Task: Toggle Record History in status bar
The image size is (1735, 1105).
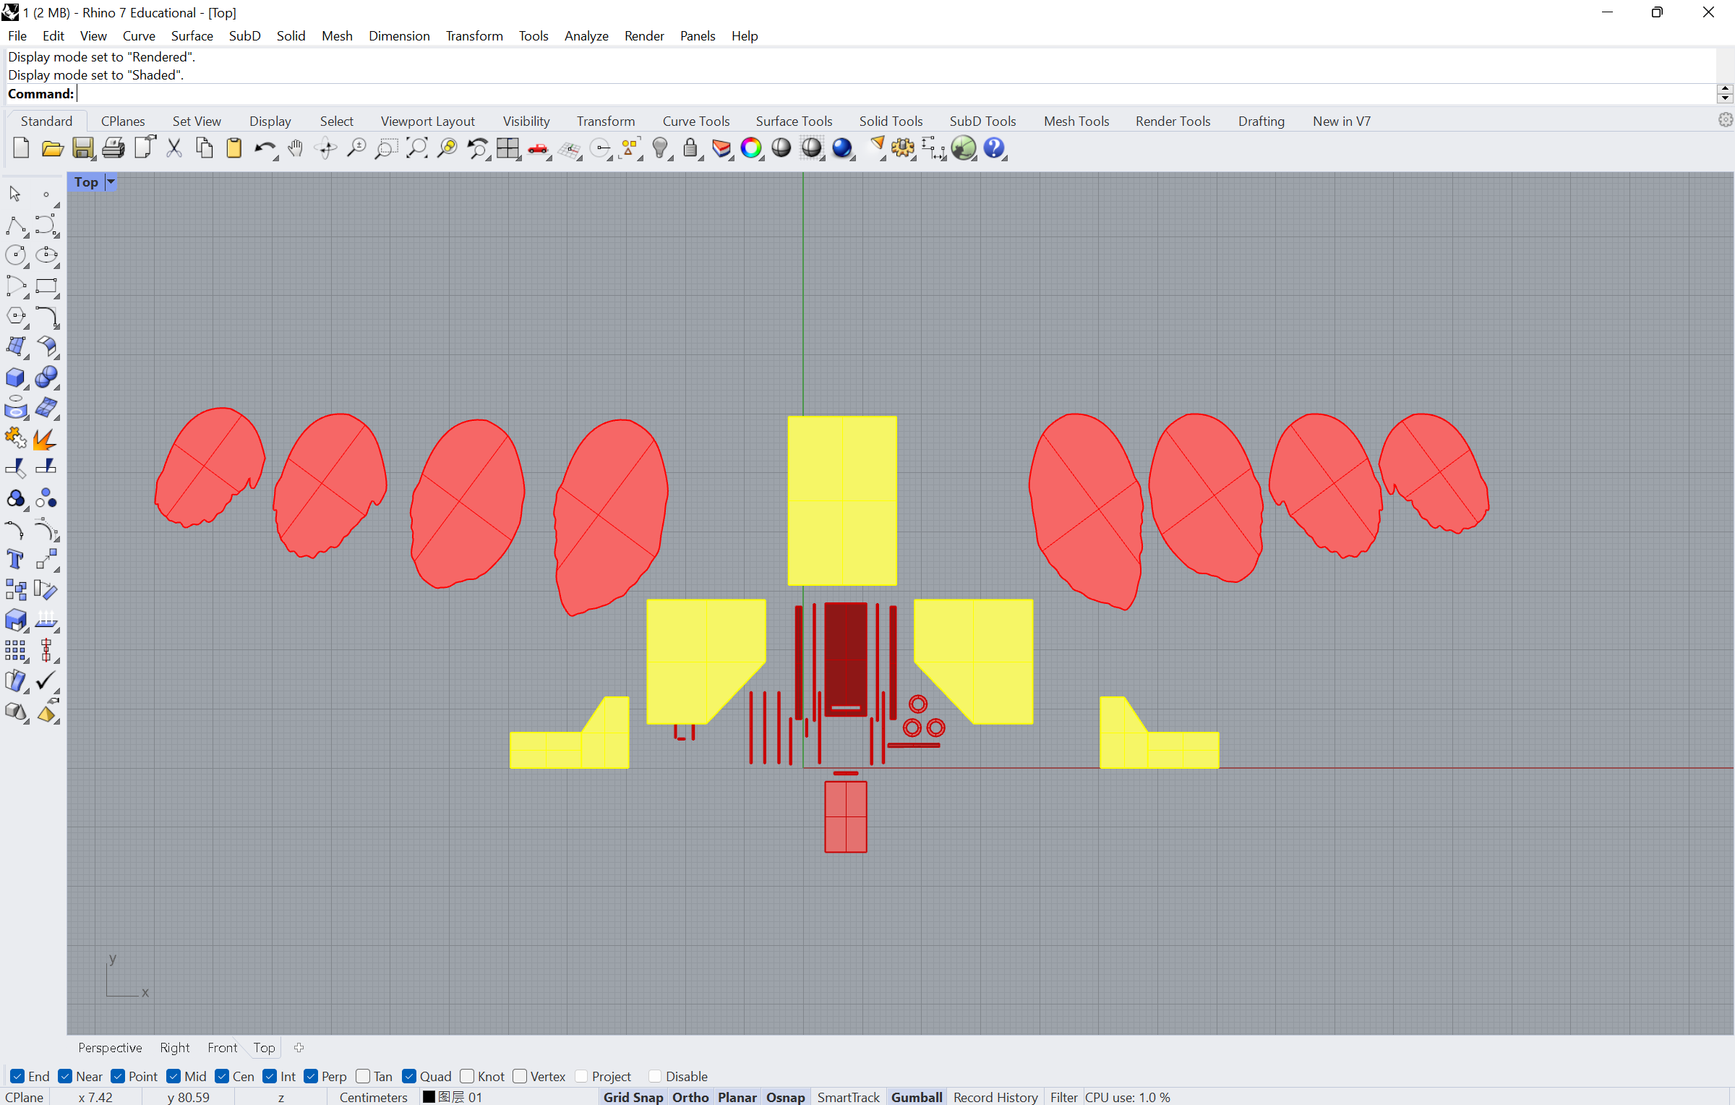Action: (x=995, y=1097)
